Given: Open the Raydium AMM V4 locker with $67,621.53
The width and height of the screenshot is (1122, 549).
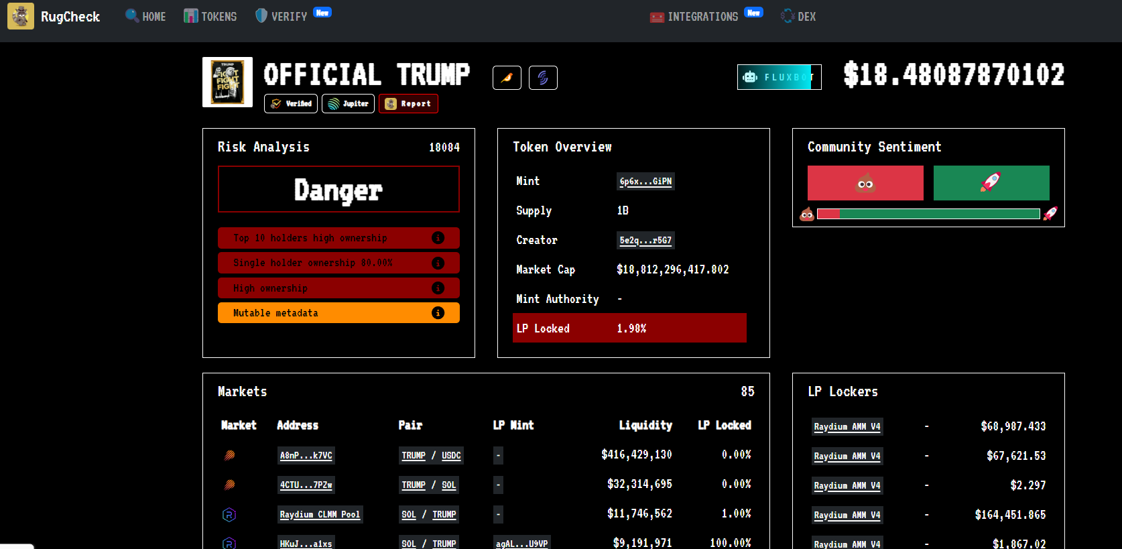Looking at the screenshot, I should pos(847,456).
